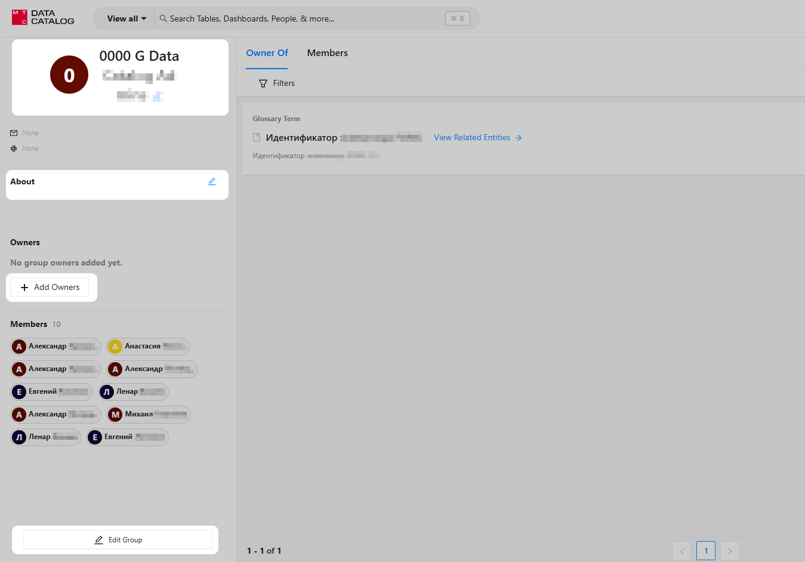Click the MTC Data Catalog logo
805x562 pixels.
(43, 17)
